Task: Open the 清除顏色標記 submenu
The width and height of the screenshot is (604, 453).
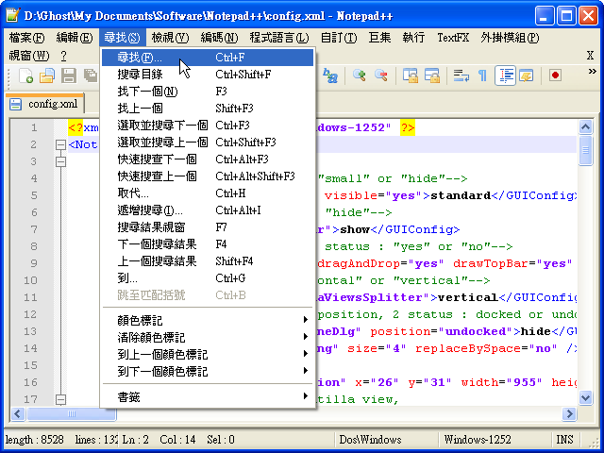Action: (208, 337)
